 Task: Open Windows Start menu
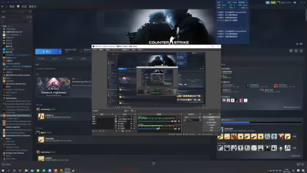(3, 171)
